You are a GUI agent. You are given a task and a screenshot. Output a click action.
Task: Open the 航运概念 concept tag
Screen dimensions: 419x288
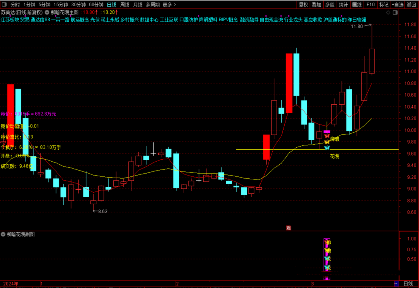pos(80,20)
